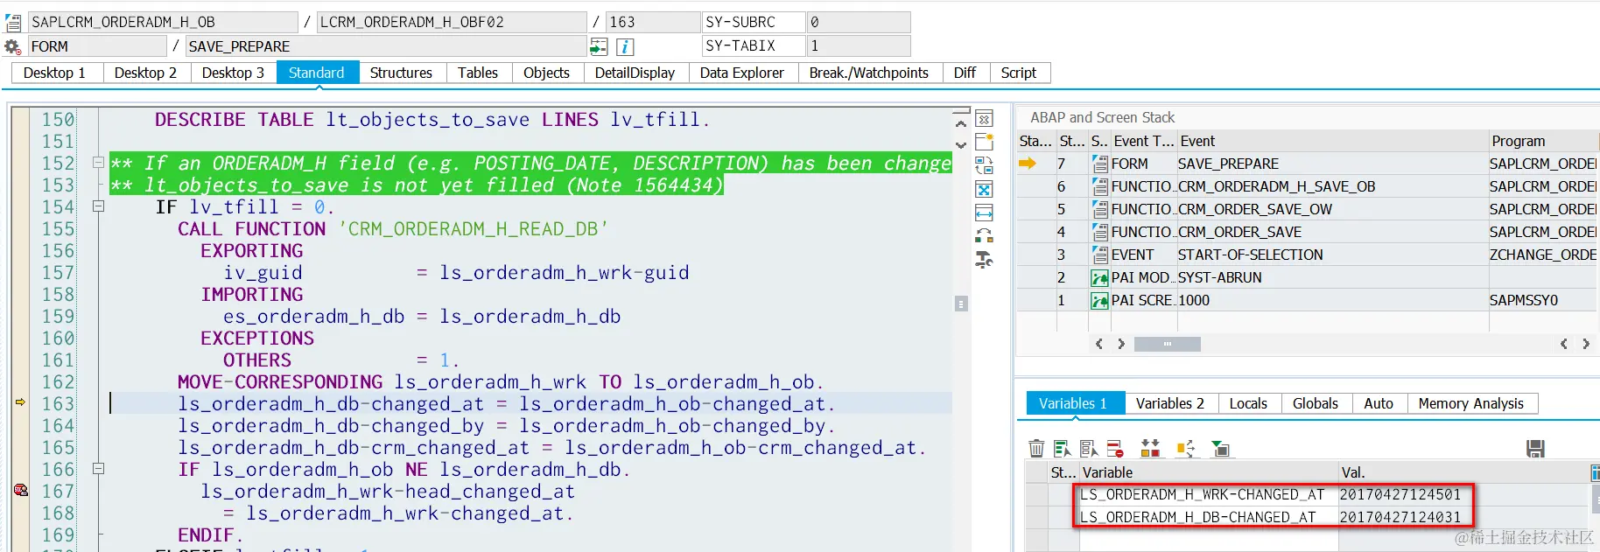
Task: Click right arrow under the stack table
Action: click(x=1121, y=344)
